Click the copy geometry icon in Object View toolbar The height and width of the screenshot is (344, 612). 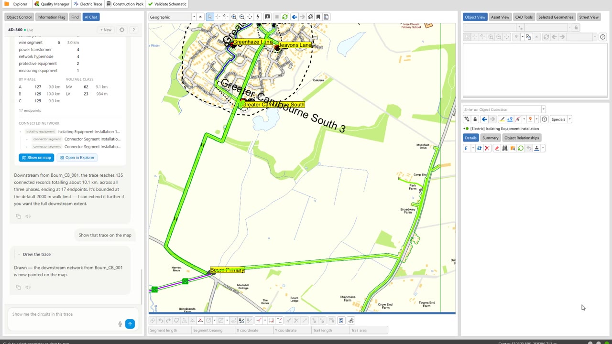tap(528, 37)
